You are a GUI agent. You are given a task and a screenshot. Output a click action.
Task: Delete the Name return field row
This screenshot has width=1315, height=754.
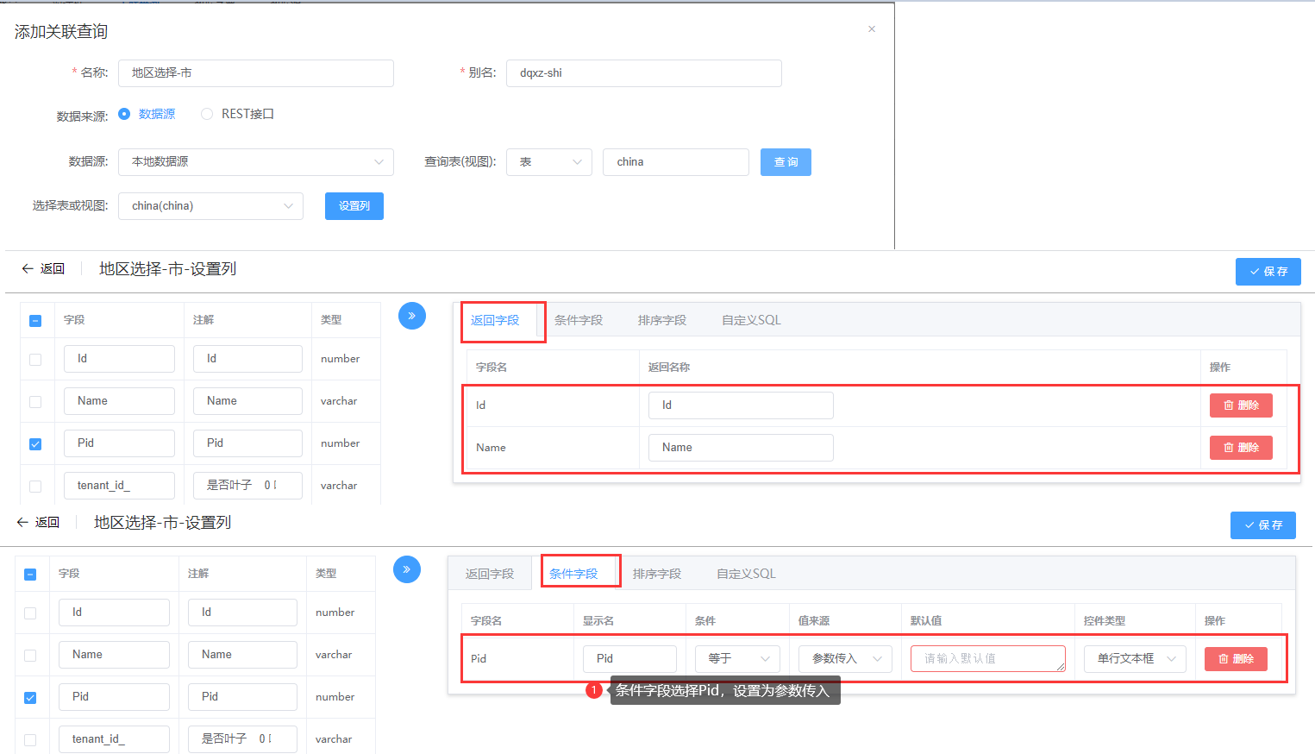coord(1241,448)
